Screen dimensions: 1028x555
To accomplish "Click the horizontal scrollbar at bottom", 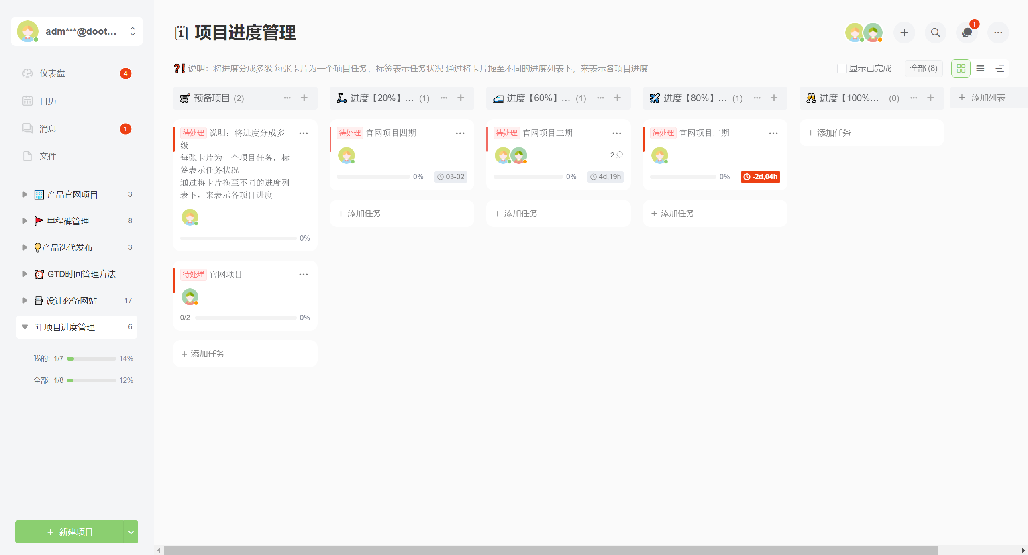I will pos(550,550).
